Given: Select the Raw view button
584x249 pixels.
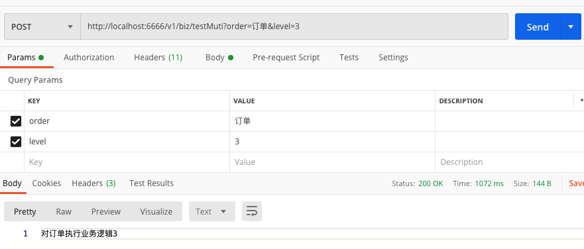Looking at the screenshot, I should 64,211.
